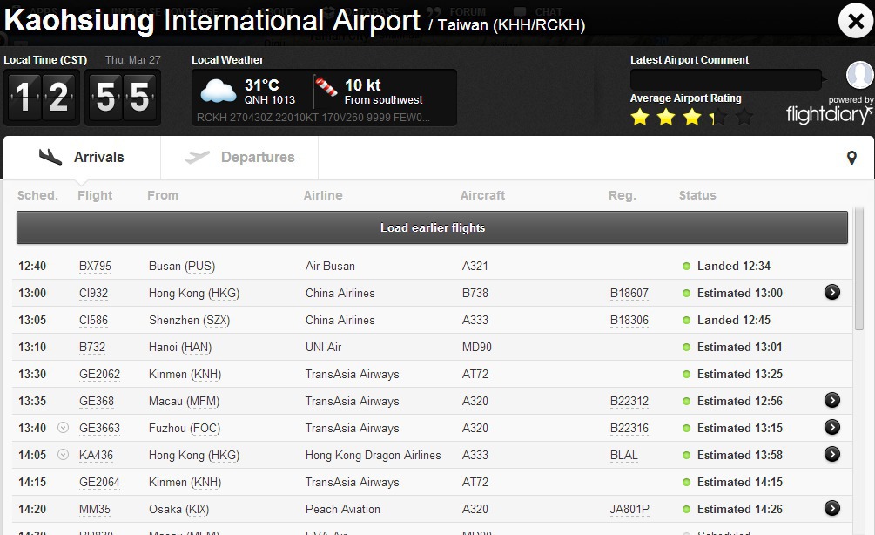Image resolution: width=875 pixels, height=535 pixels.
Task: Expand codeshare chevron beside flight KA436
Action: [x=63, y=455]
